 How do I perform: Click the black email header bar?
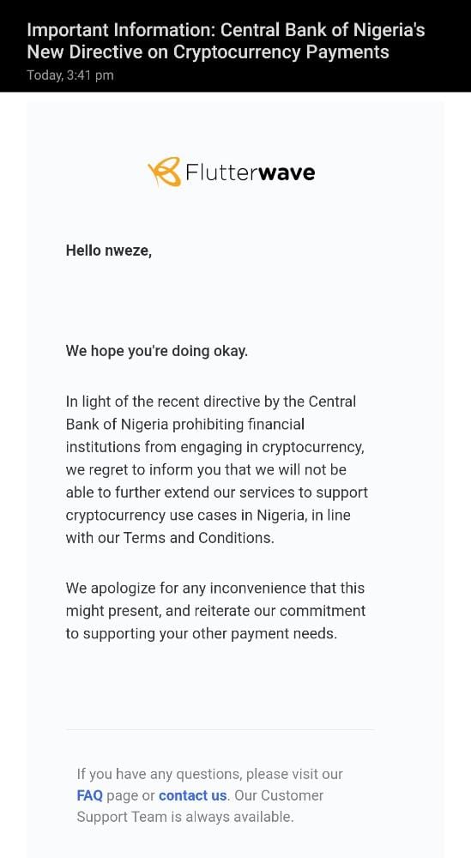[x=235, y=46]
